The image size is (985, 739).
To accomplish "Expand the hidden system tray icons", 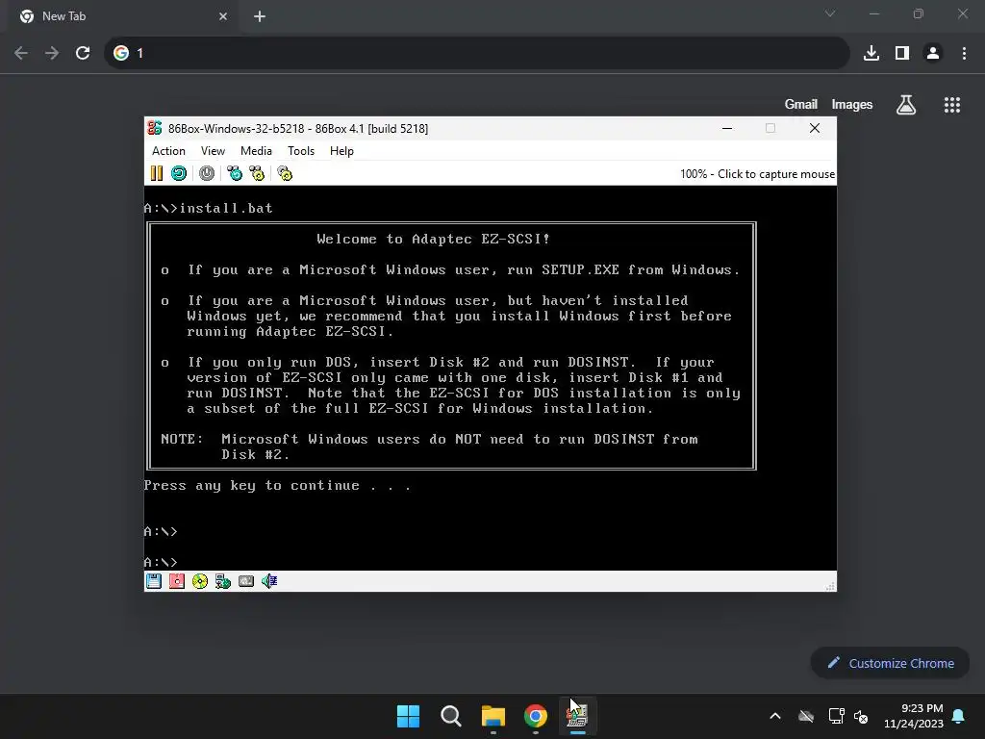I will point(775,716).
